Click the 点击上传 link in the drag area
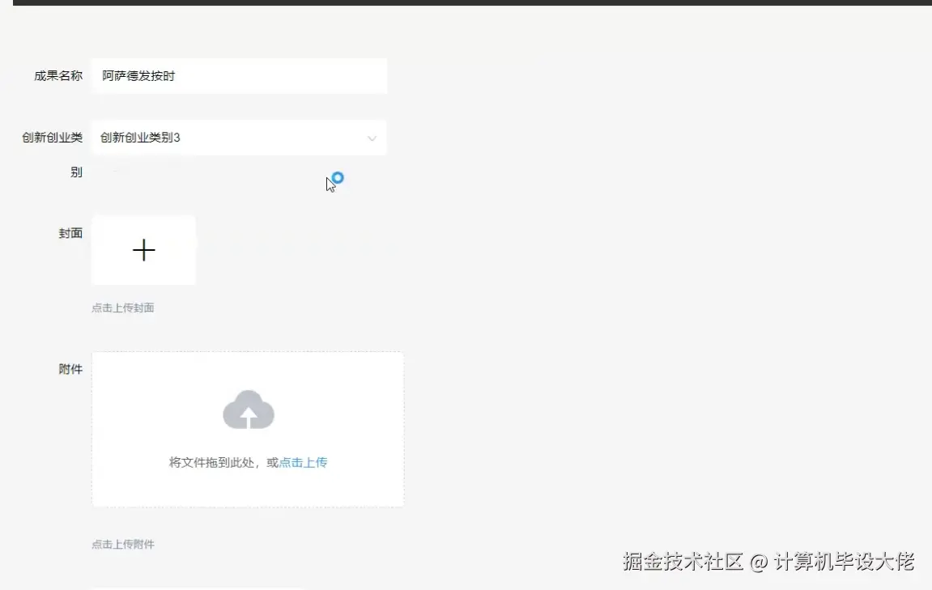 pyautogui.click(x=302, y=461)
